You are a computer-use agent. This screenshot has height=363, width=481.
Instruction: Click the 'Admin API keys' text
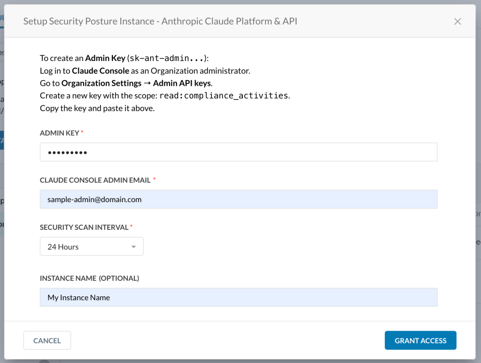pos(182,83)
